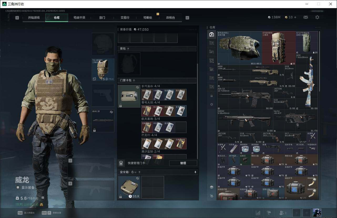The image size is (337, 218).
Task: Select the GT1户外登山包 in warehouse
Action: coord(307,43)
